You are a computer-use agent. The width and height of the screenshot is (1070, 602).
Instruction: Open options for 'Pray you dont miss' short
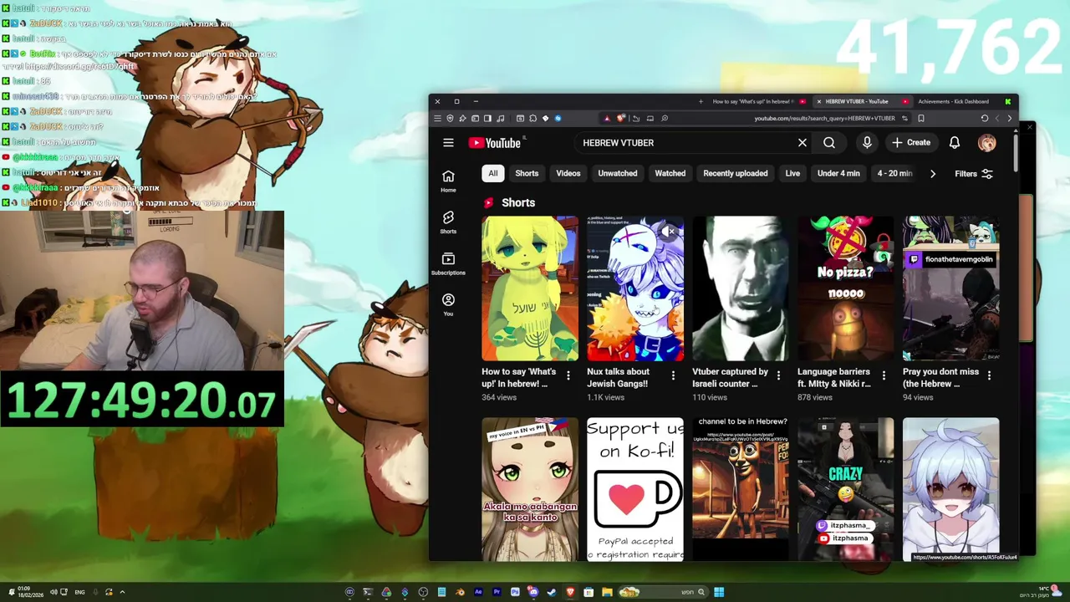click(x=989, y=375)
